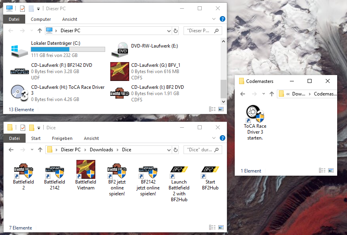This screenshot has height=235, width=347.
Task: Click scroll down arrow in Dieser PC
Action: click(x=223, y=102)
